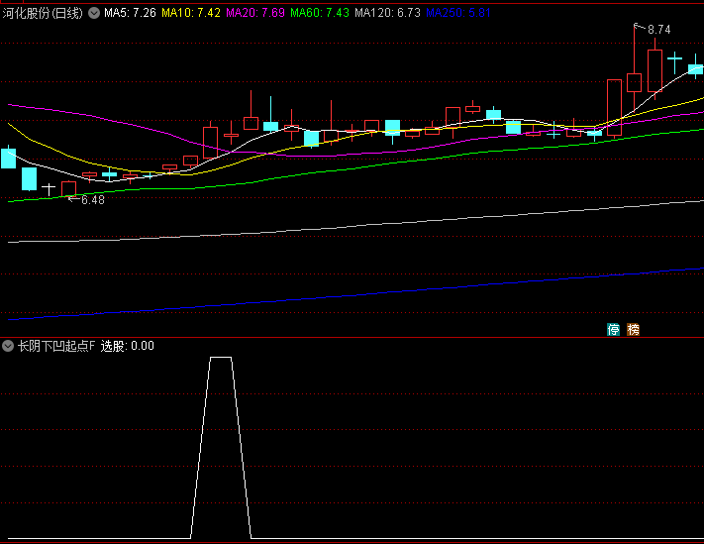Click the 8.74 high price marker

click(658, 30)
